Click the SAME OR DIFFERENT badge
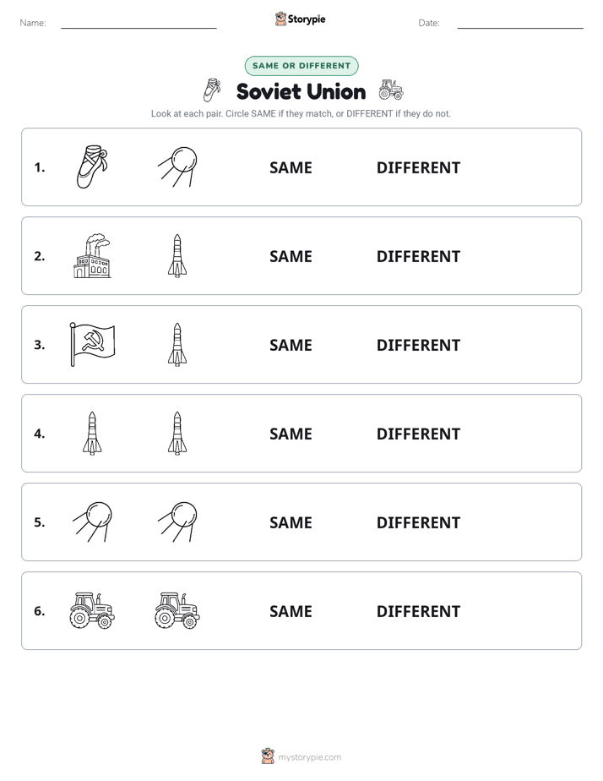Image resolution: width=603 pixels, height=781 pixels. tap(301, 66)
